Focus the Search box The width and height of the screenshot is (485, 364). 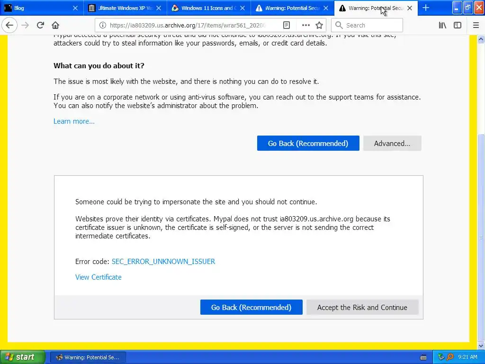pos(367,26)
